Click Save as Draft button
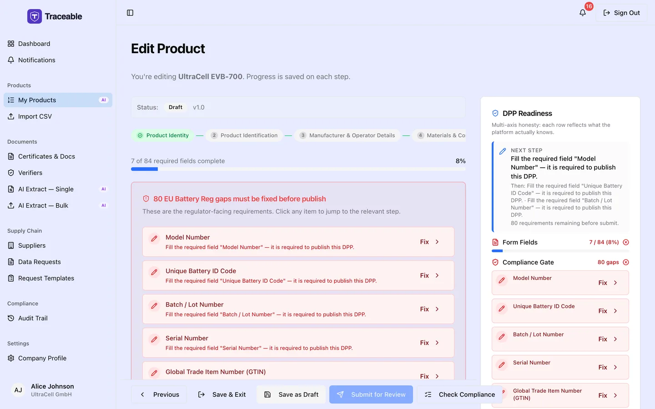This screenshot has height=409, width=655. tap(292, 394)
